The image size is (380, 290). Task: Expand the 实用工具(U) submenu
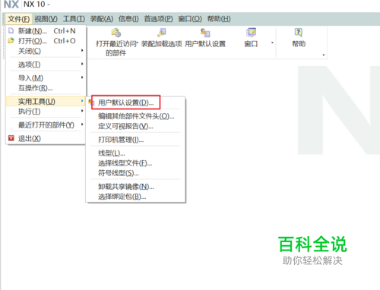46,102
